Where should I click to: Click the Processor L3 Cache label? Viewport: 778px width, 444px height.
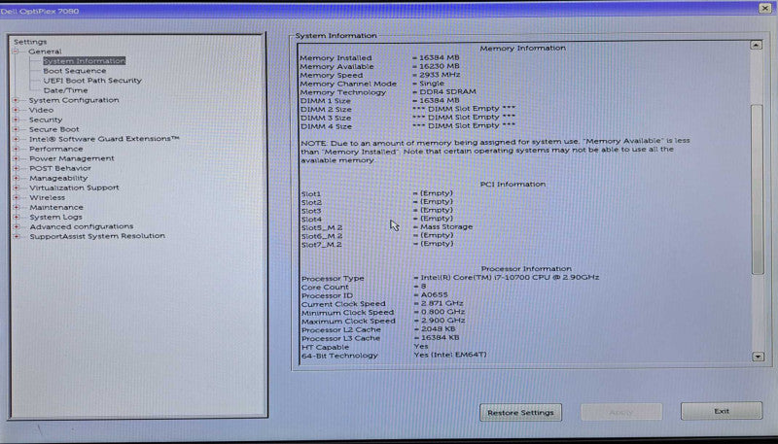(341, 338)
